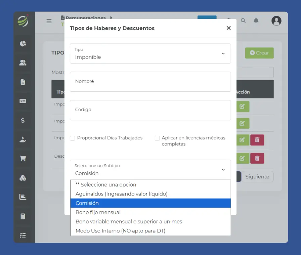Open the notifications bell icon
The height and width of the screenshot is (255, 301).
(x=256, y=21)
